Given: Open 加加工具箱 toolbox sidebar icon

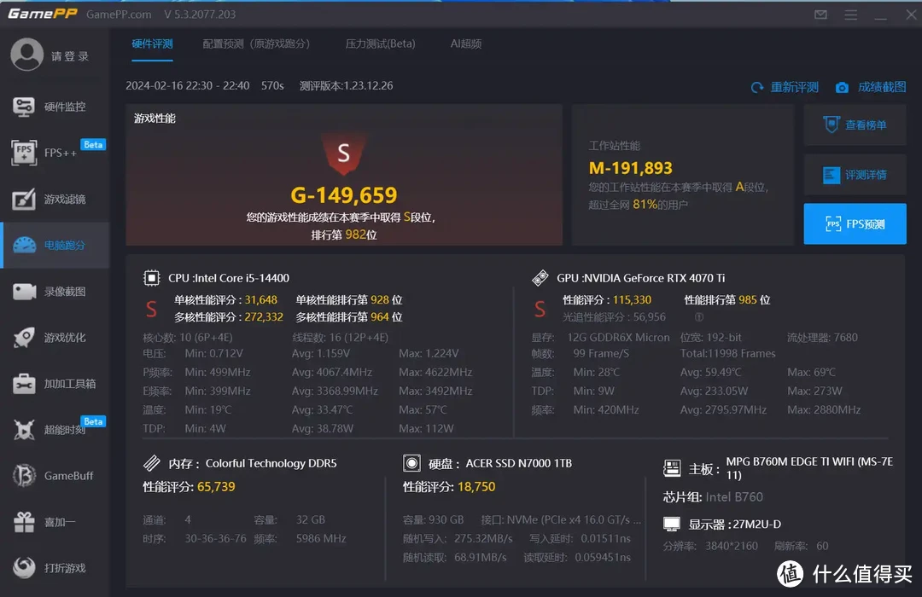Looking at the screenshot, I should tap(24, 384).
